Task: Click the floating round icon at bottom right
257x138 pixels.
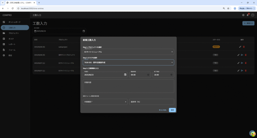Action: (x=252, y=133)
